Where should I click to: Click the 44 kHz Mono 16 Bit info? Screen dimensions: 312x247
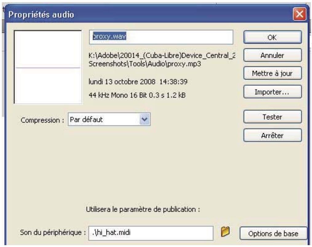pos(137,95)
